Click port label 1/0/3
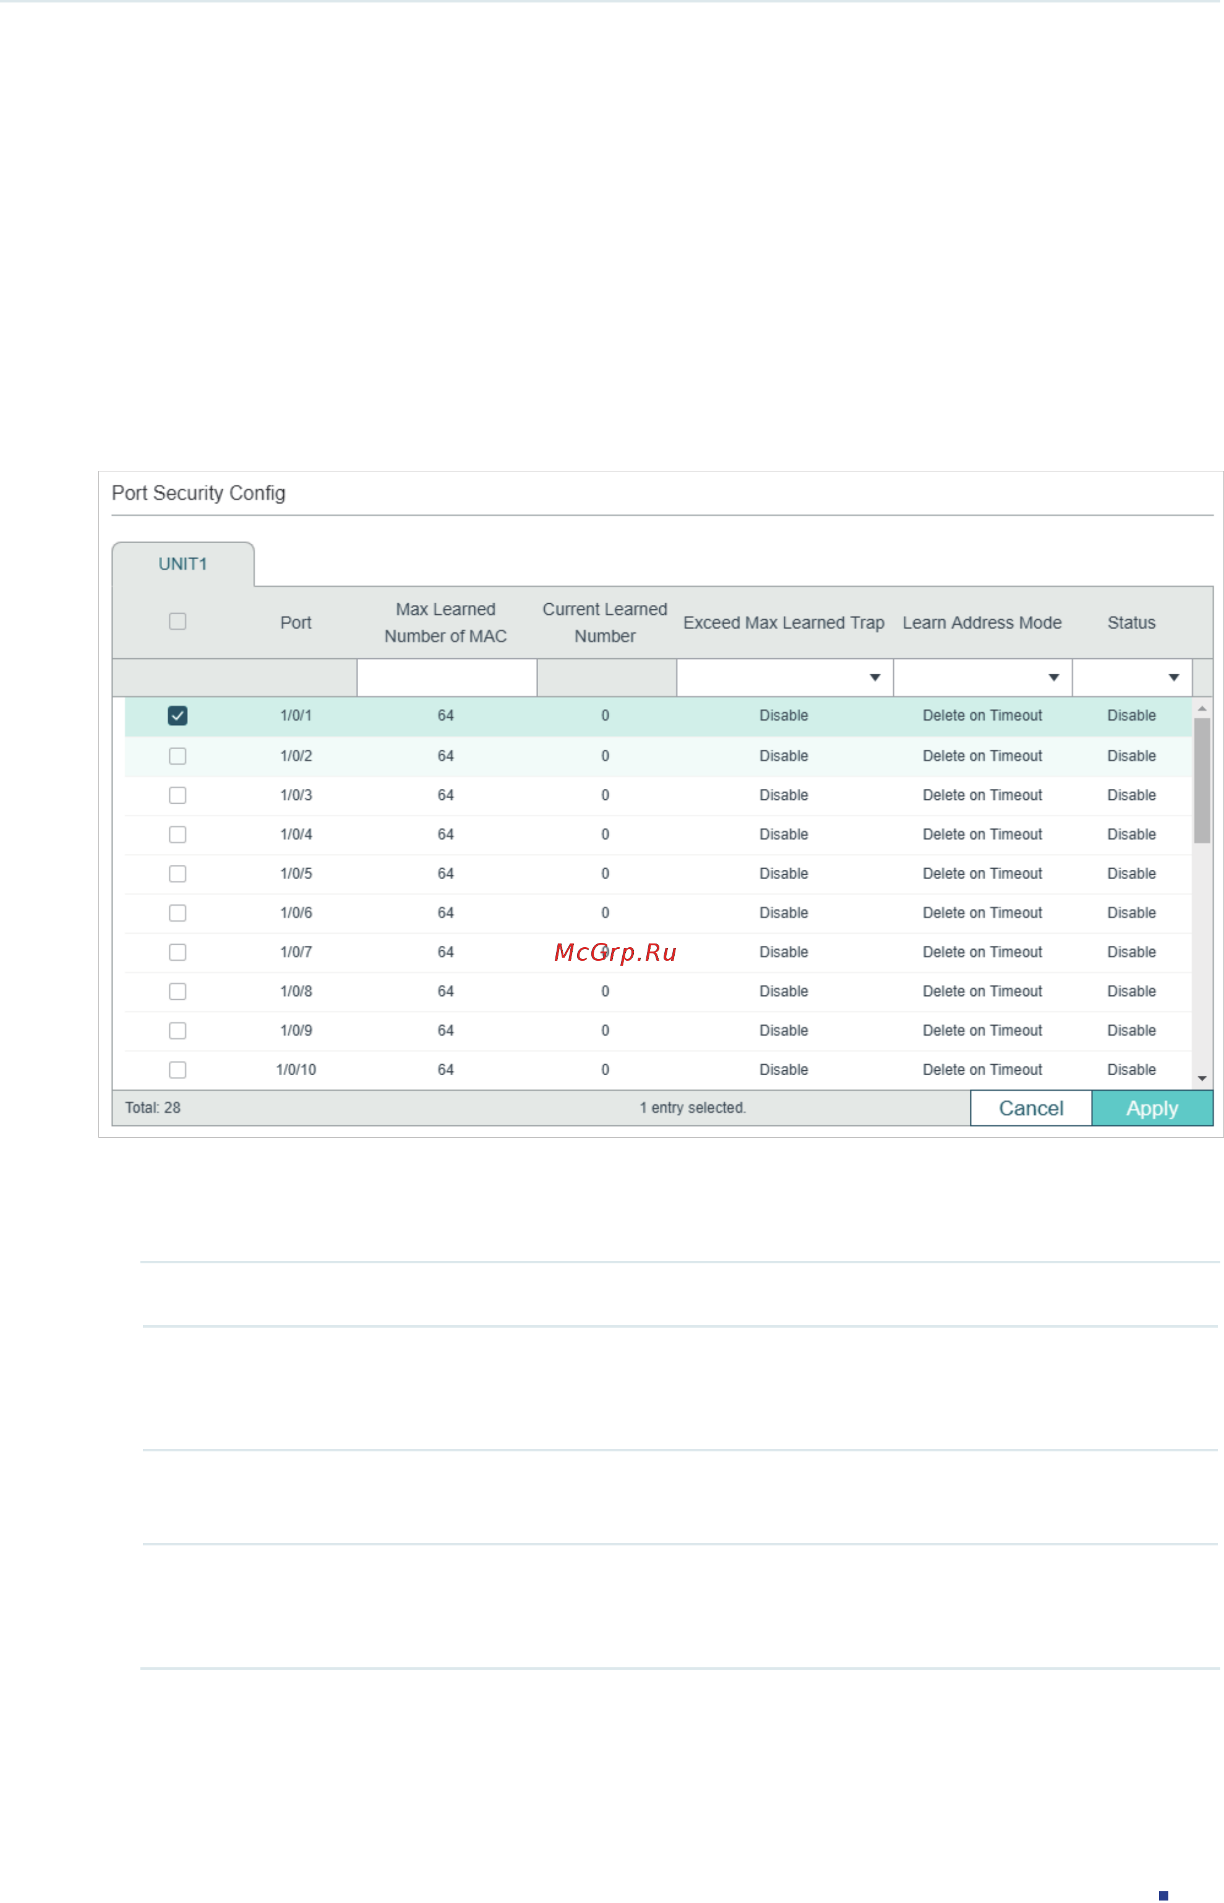 (x=296, y=795)
